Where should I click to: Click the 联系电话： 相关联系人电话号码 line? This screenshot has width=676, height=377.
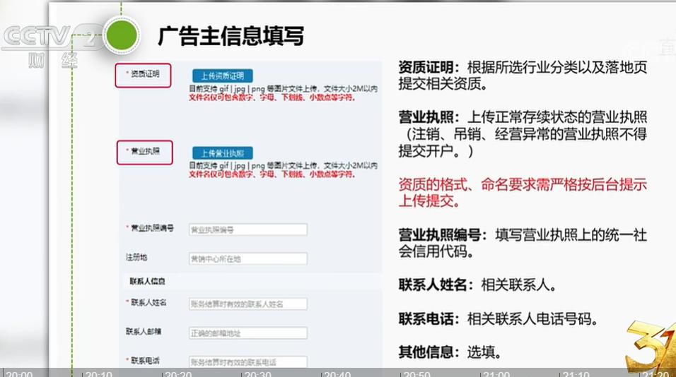(x=499, y=319)
